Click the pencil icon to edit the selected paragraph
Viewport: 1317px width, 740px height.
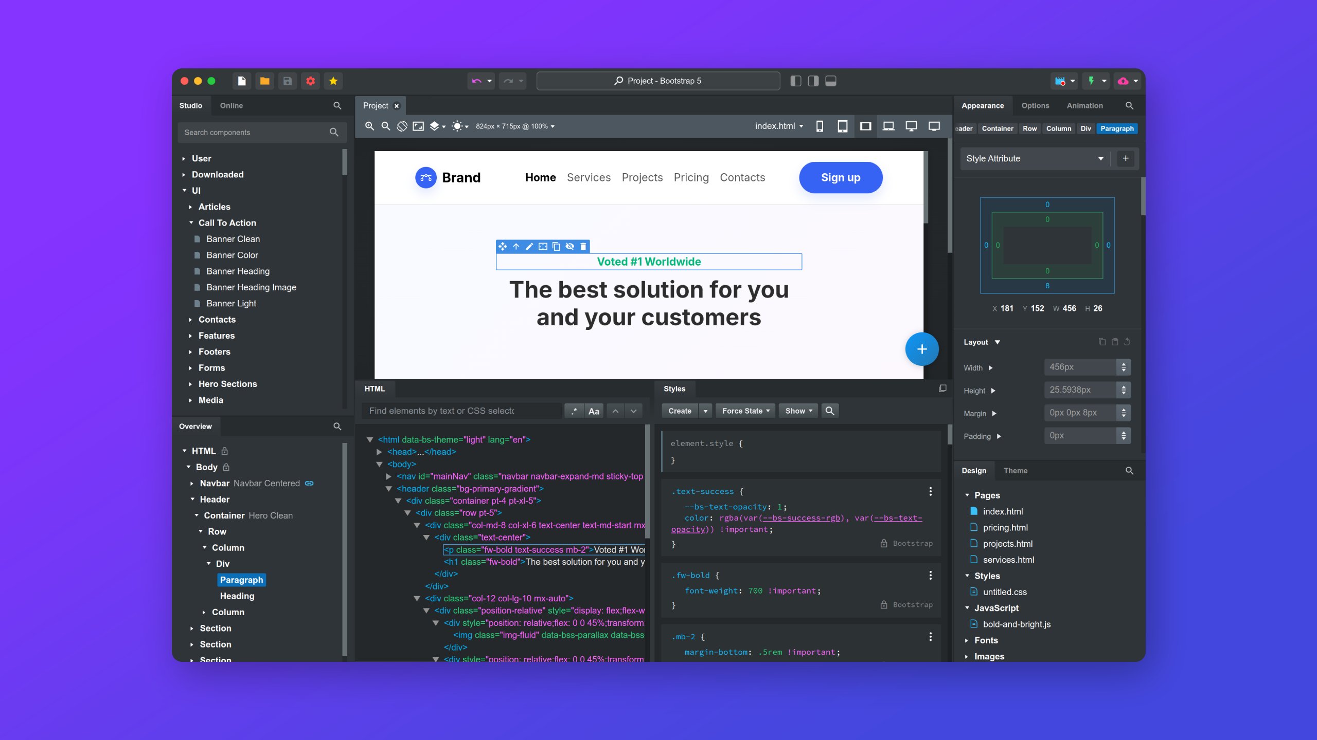[x=529, y=246]
